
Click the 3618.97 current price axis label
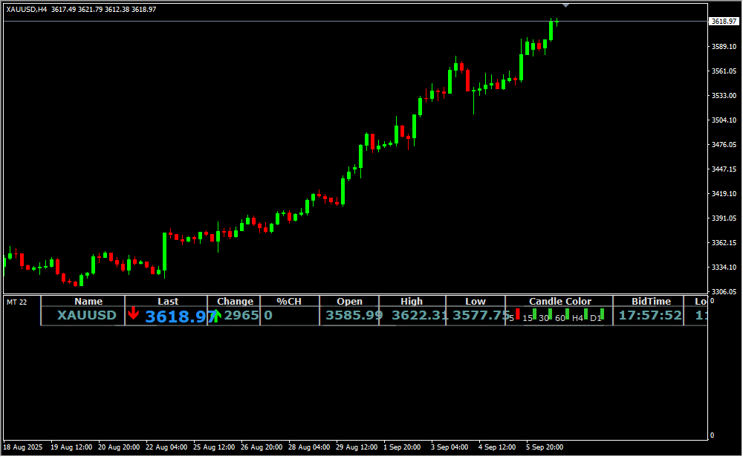pyautogui.click(x=724, y=22)
